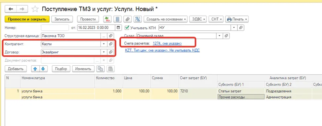This screenshot has height=126, width=322.
Task: Click the Изменить button
Action: (x=83, y=69)
